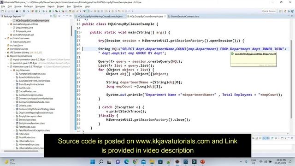Click in the Quick Access field

(x=269, y=11)
